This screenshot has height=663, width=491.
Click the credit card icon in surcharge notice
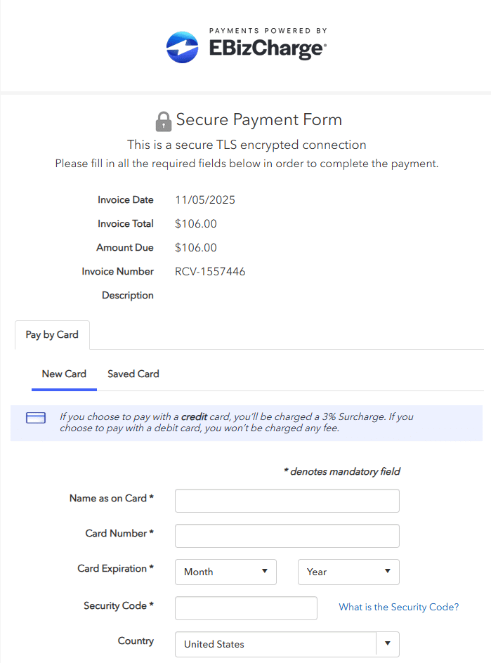click(x=36, y=418)
